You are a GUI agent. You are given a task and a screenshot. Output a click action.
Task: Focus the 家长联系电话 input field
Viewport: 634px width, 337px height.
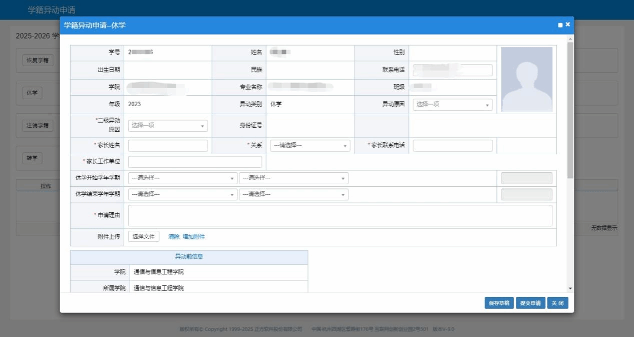tap(452, 145)
